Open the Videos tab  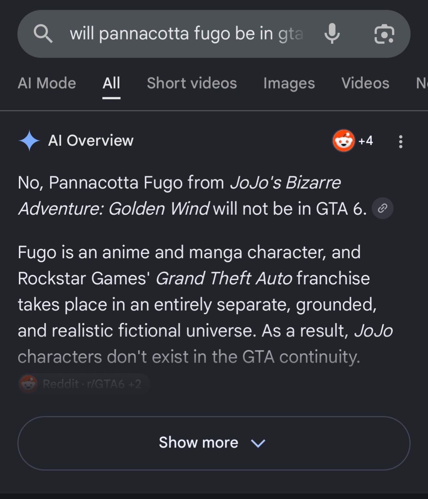point(365,83)
